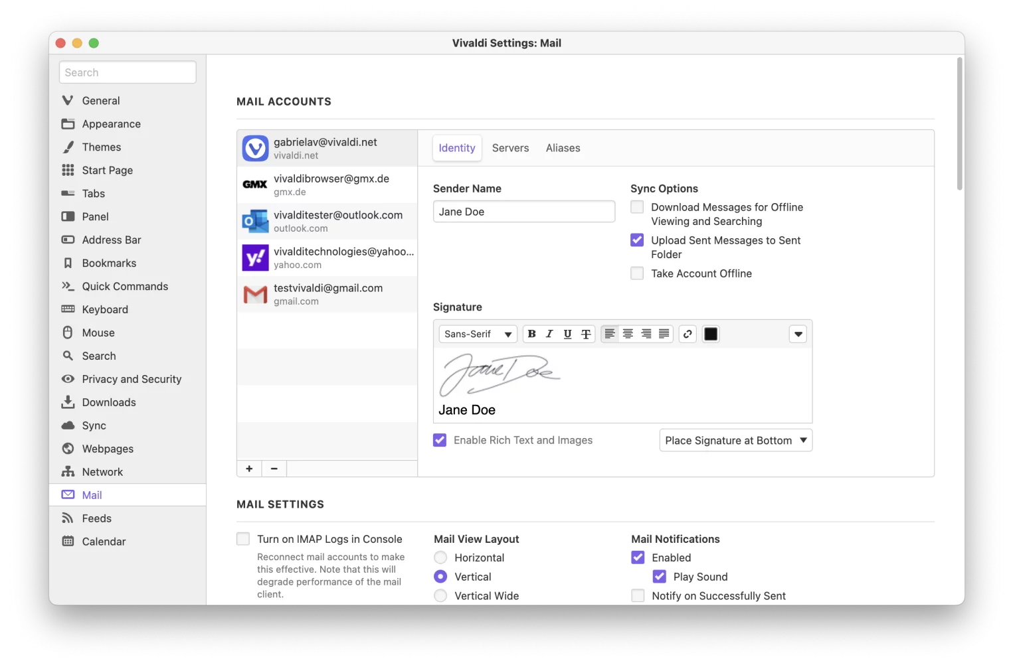Click the strikethrough formatting icon
Screen dimensions: 1013x667
586,334
